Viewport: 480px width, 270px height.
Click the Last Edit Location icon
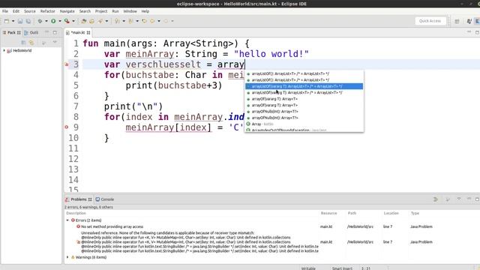[144, 21]
